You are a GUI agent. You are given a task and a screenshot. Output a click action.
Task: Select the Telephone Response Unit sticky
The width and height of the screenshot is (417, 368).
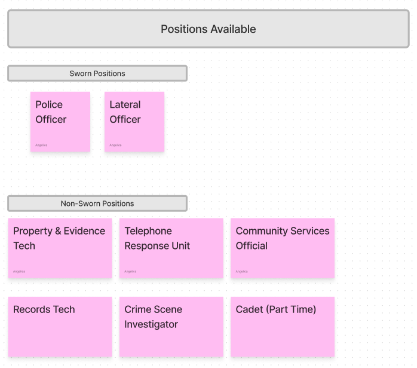point(171,248)
